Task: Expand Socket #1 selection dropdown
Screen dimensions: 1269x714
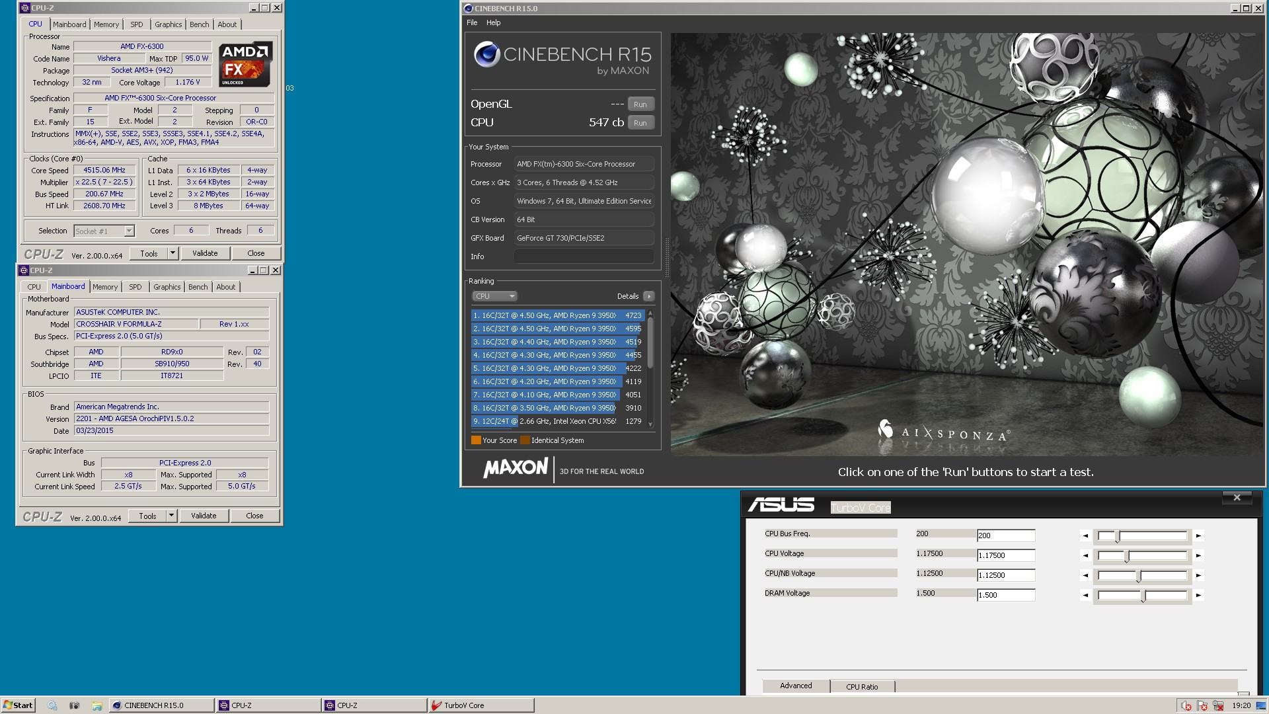Action: (129, 231)
